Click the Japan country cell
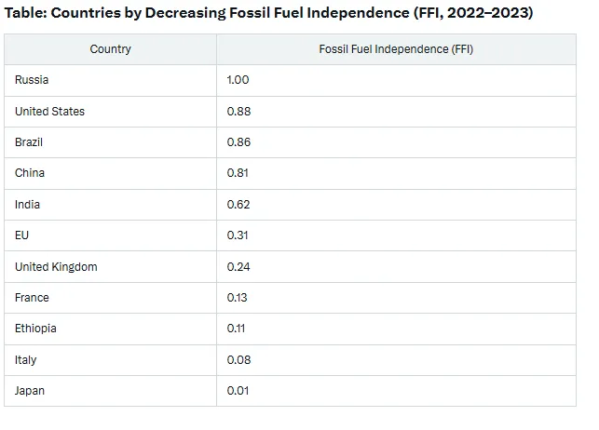599x430 pixels. click(x=111, y=391)
